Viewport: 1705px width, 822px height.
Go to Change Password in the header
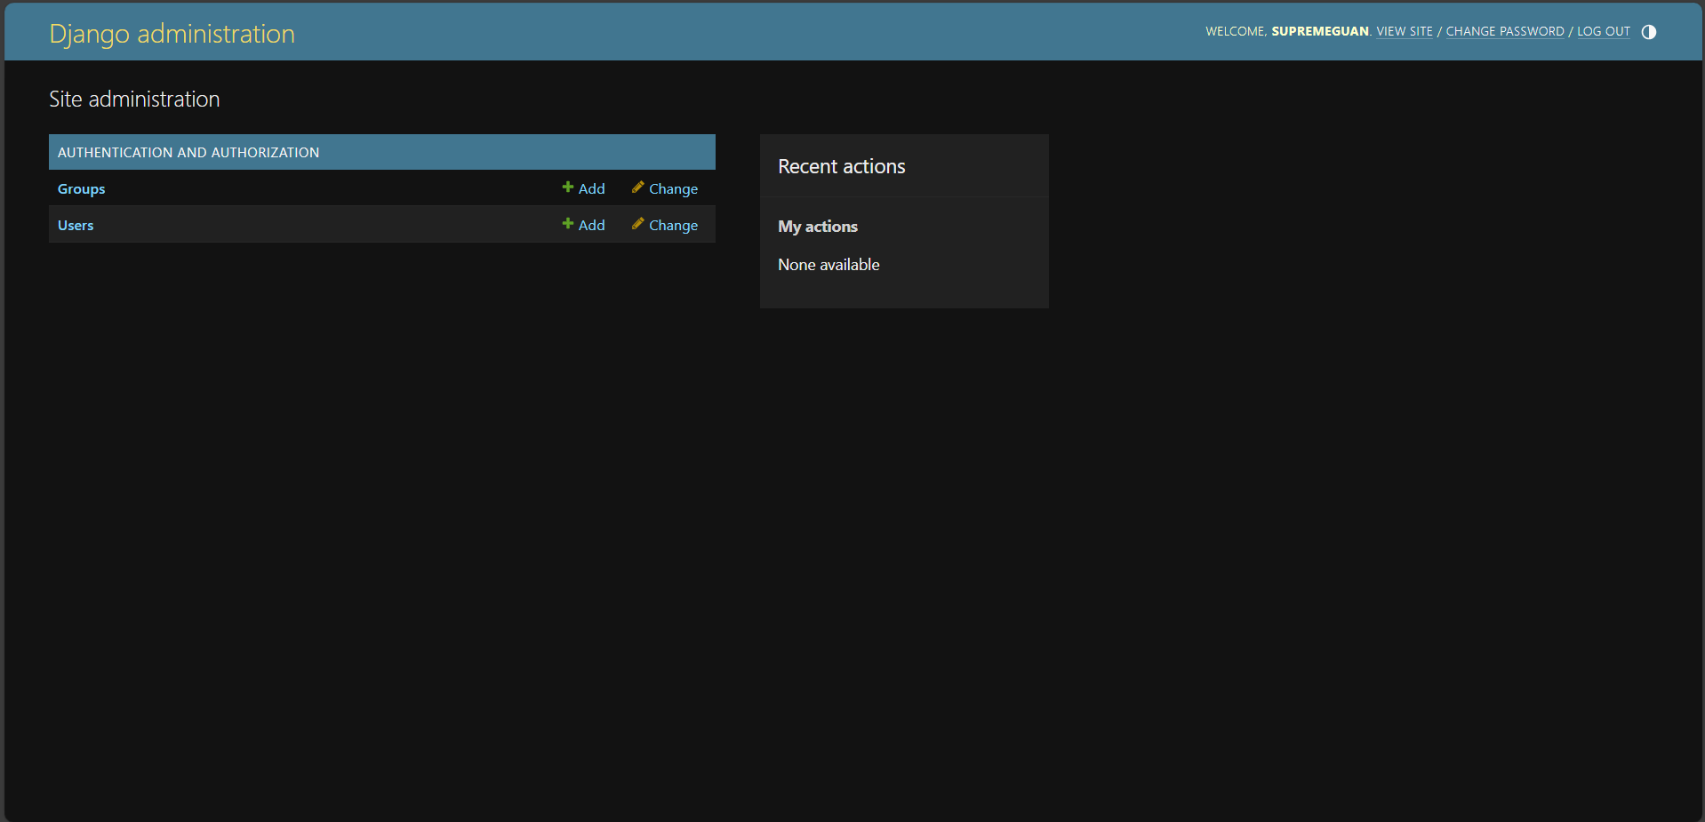(x=1504, y=32)
